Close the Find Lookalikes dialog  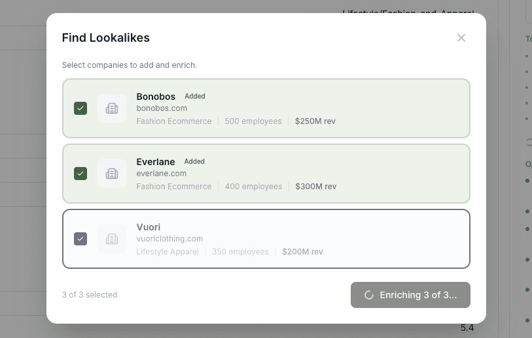(461, 38)
